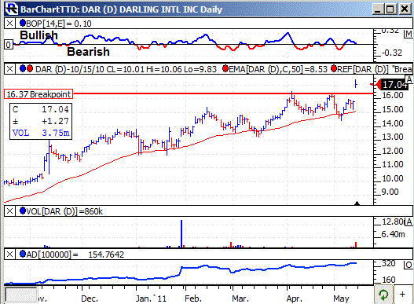Click the blue BOP[14,E] indicator dot
414x304 pixels.
click(23, 24)
